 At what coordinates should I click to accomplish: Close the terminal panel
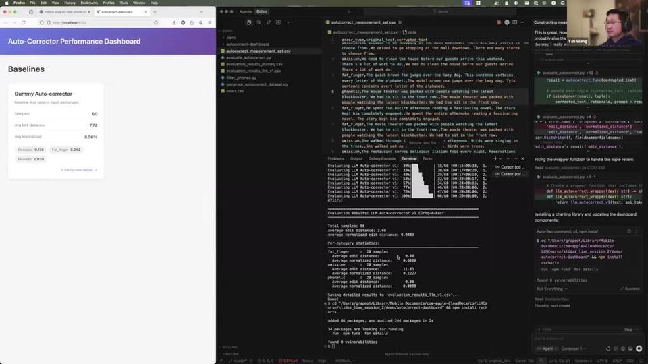click(x=522, y=159)
